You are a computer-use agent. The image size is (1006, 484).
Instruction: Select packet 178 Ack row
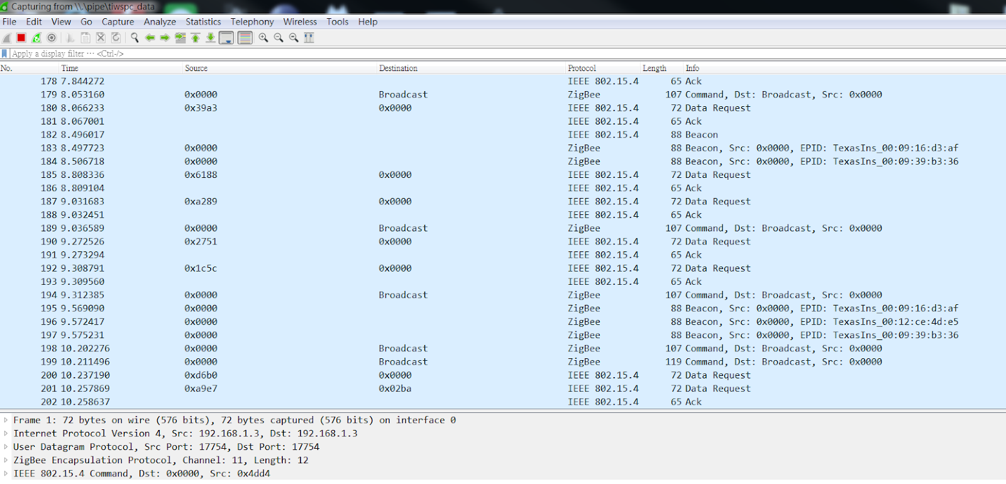[x=503, y=81]
